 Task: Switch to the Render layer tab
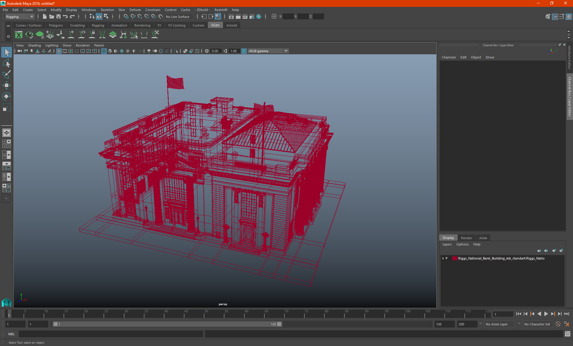click(x=466, y=238)
